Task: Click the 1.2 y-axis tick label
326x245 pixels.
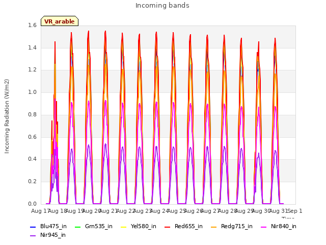Action: 32,70
